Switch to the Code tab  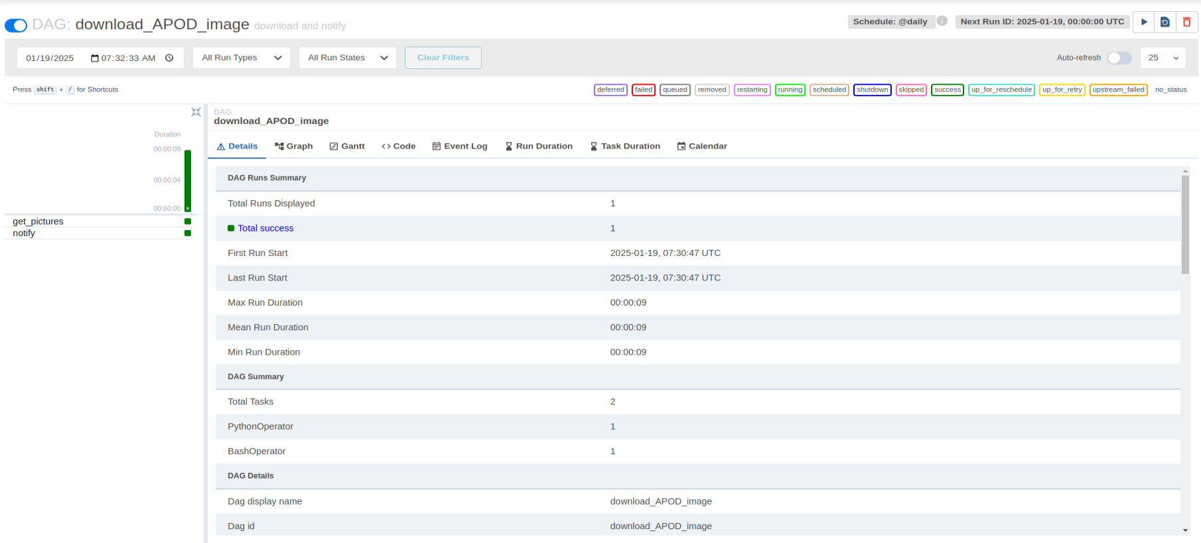click(399, 147)
